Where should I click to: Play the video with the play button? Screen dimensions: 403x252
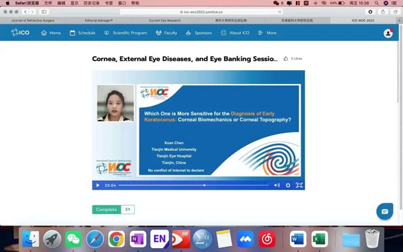click(x=98, y=185)
